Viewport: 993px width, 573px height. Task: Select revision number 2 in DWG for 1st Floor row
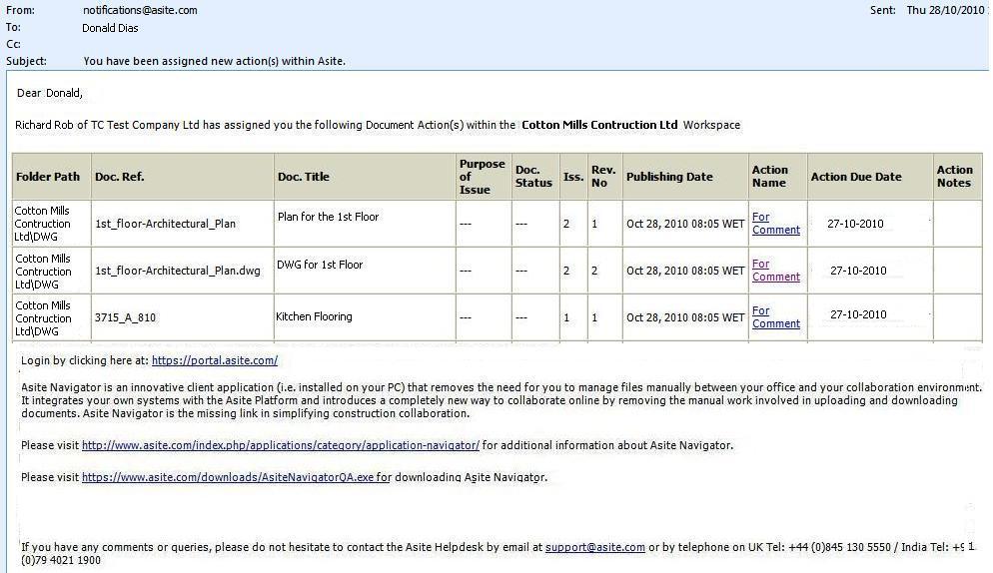coord(594,271)
